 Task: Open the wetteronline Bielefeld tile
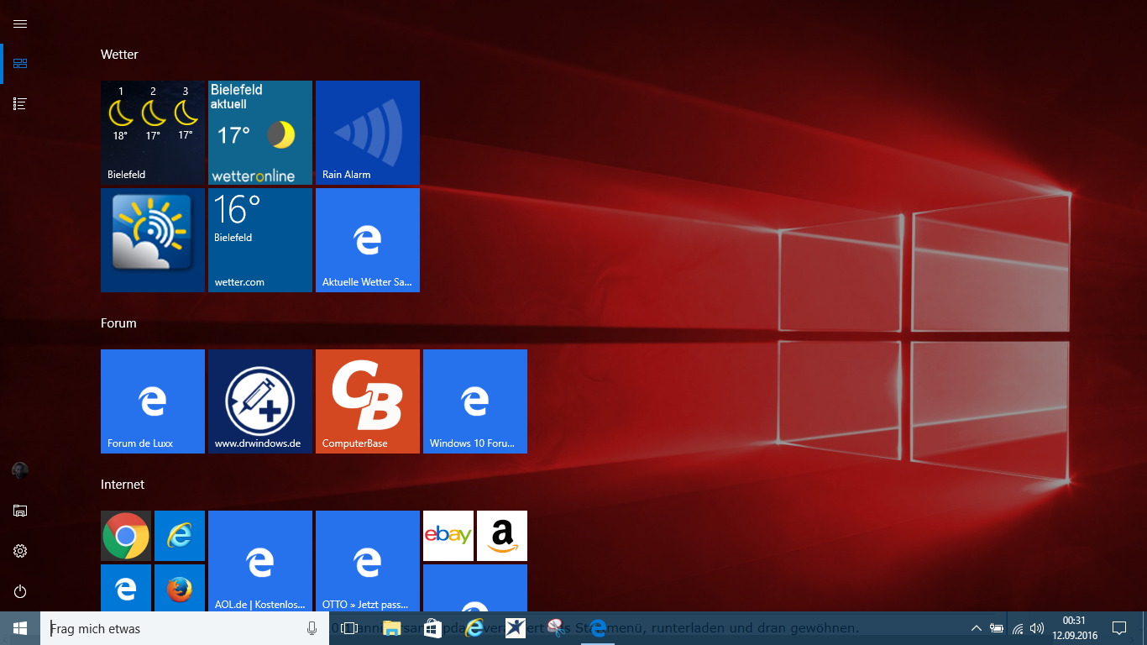(260, 133)
